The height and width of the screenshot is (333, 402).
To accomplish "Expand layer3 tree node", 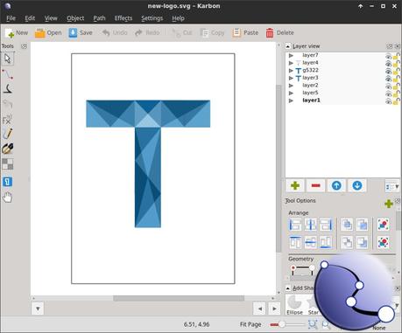I will coord(291,78).
